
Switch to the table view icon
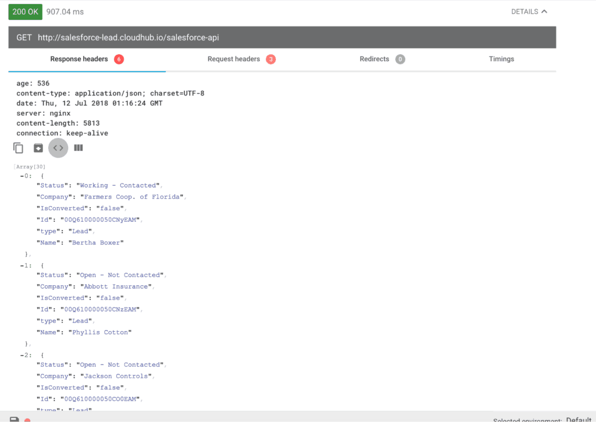pyautogui.click(x=78, y=148)
